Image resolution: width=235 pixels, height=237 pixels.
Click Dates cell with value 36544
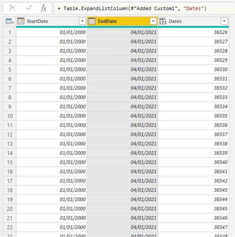(x=194, y=200)
